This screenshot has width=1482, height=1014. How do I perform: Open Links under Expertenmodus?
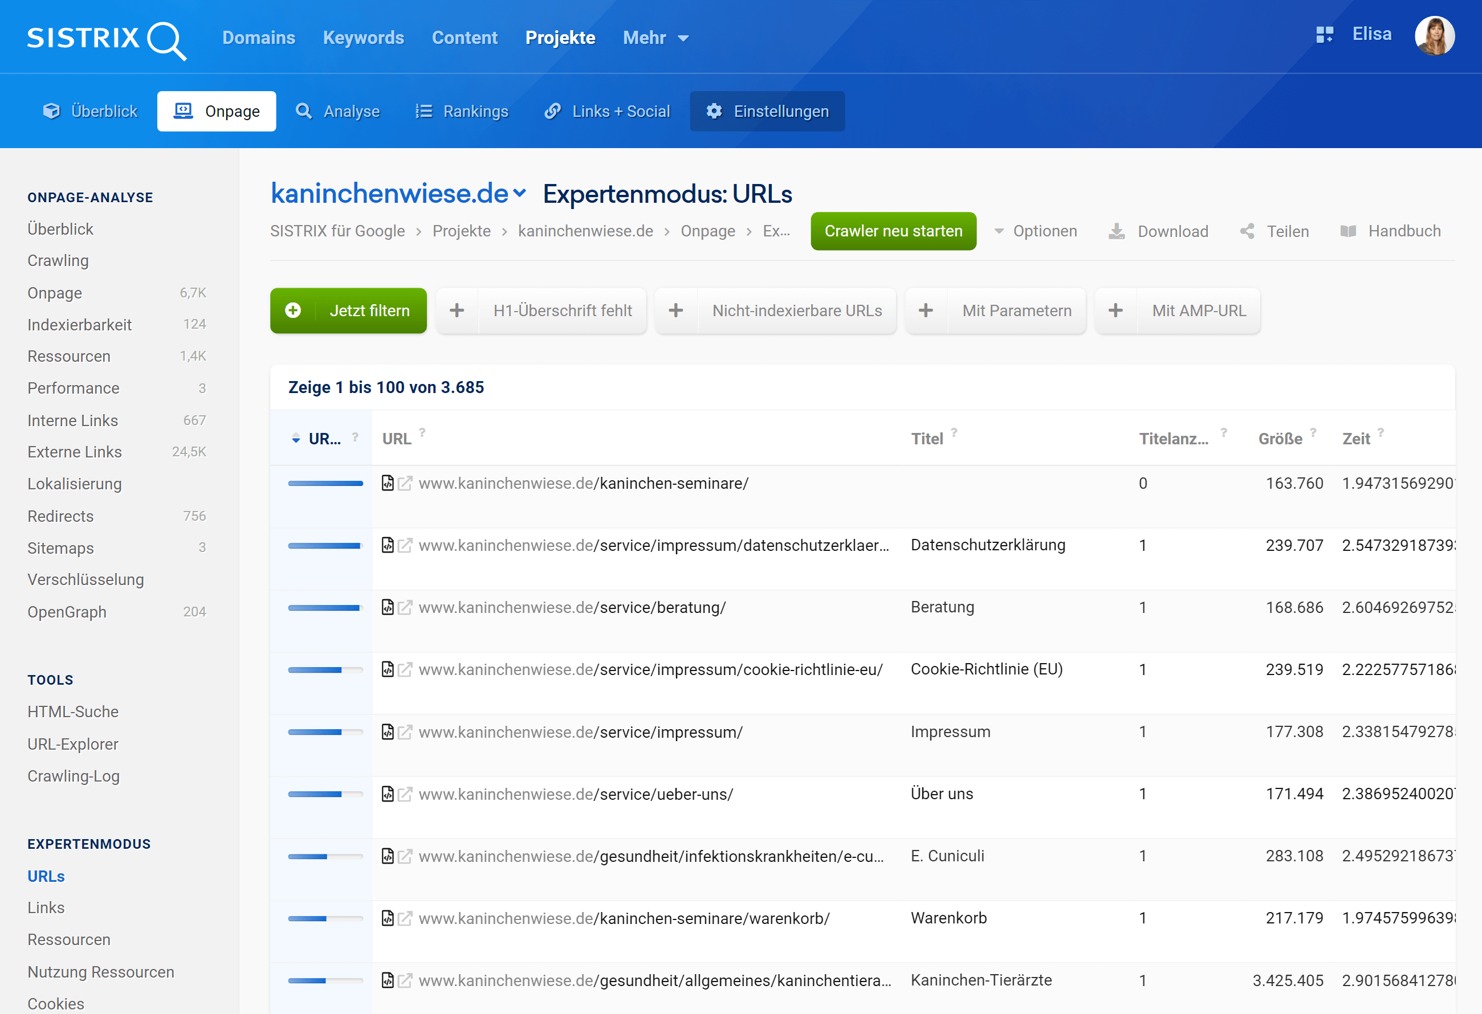[46, 907]
